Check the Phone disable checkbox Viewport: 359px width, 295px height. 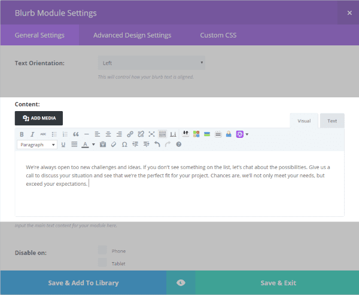102,250
